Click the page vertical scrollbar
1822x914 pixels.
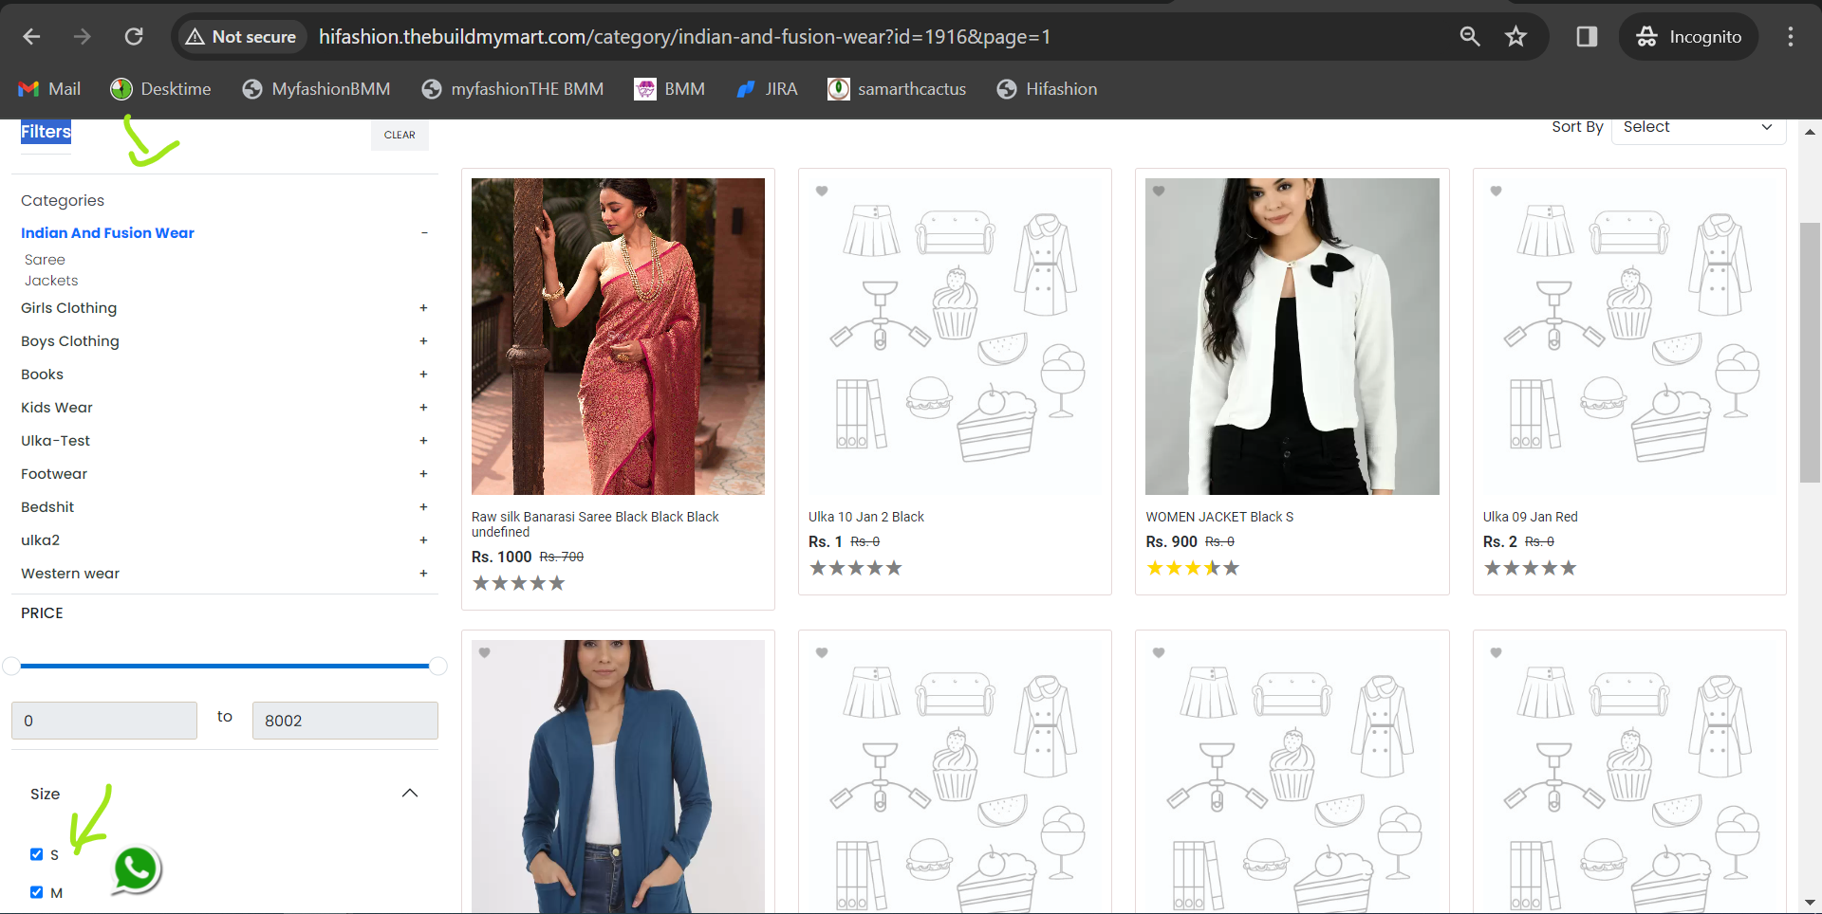click(x=1810, y=353)
